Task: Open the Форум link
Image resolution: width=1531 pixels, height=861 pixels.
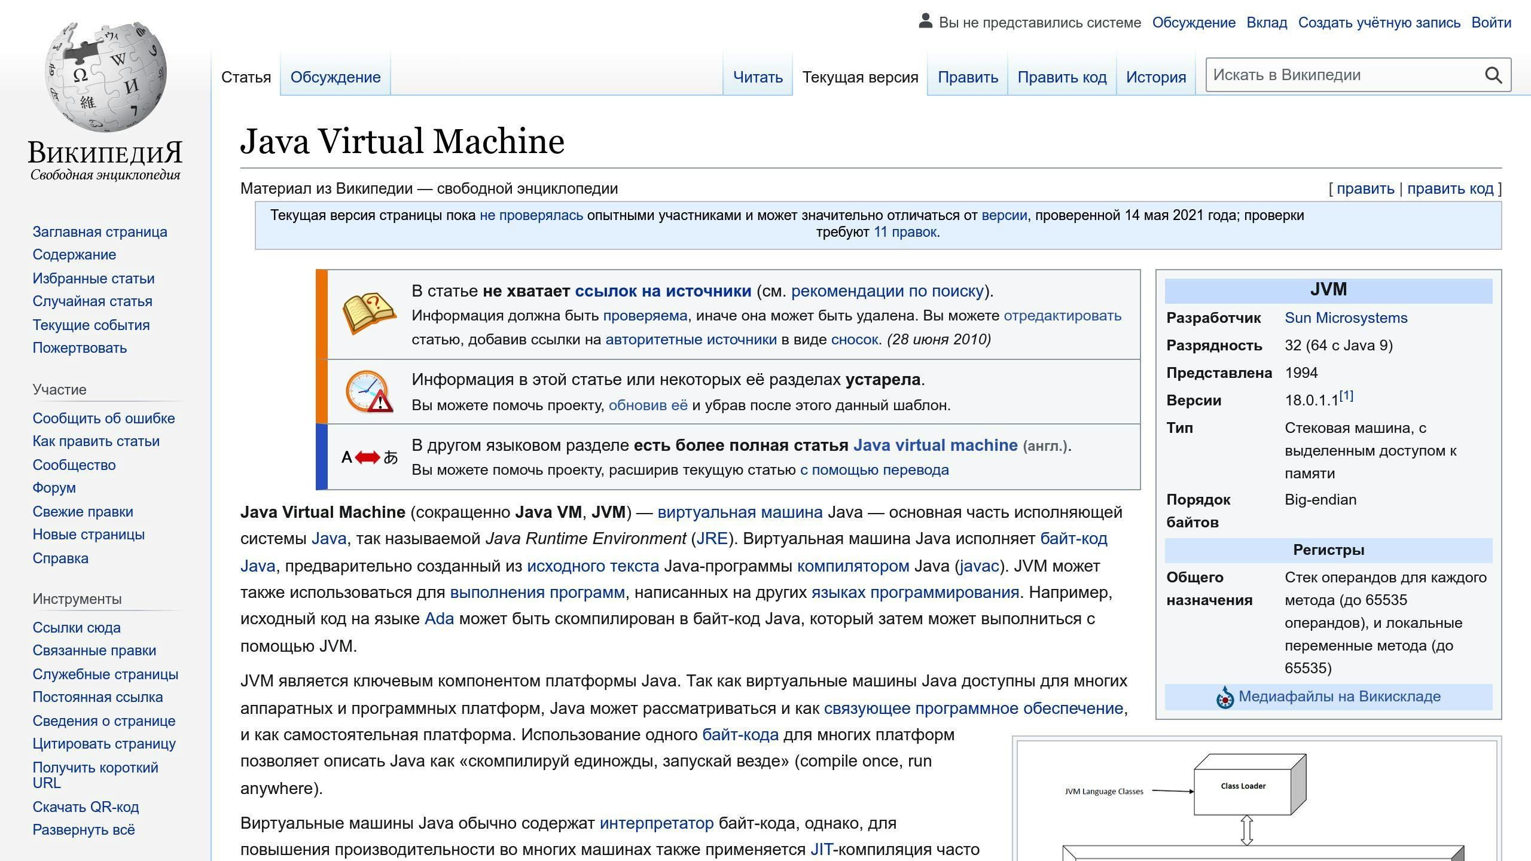Action: point(54,488)
